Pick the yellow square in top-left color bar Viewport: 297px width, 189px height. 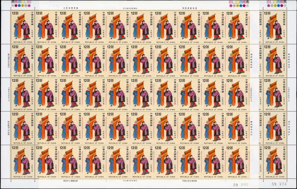(23, 1)
